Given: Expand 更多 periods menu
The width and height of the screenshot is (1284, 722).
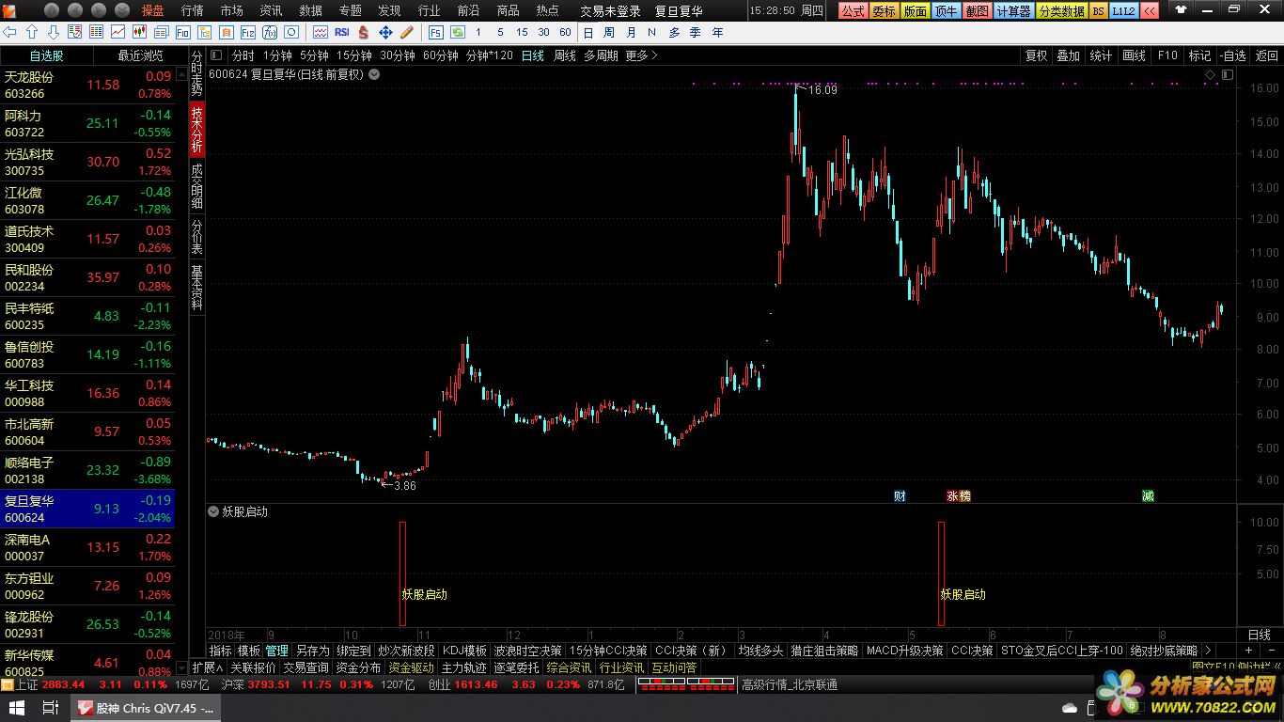Looking at the screenshot, I should pos(641,55).
